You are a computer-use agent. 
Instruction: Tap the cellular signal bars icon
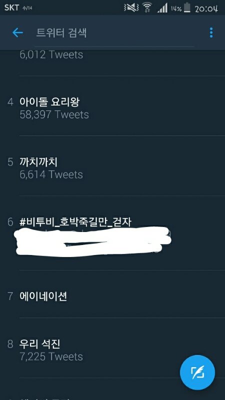point(162,8)
